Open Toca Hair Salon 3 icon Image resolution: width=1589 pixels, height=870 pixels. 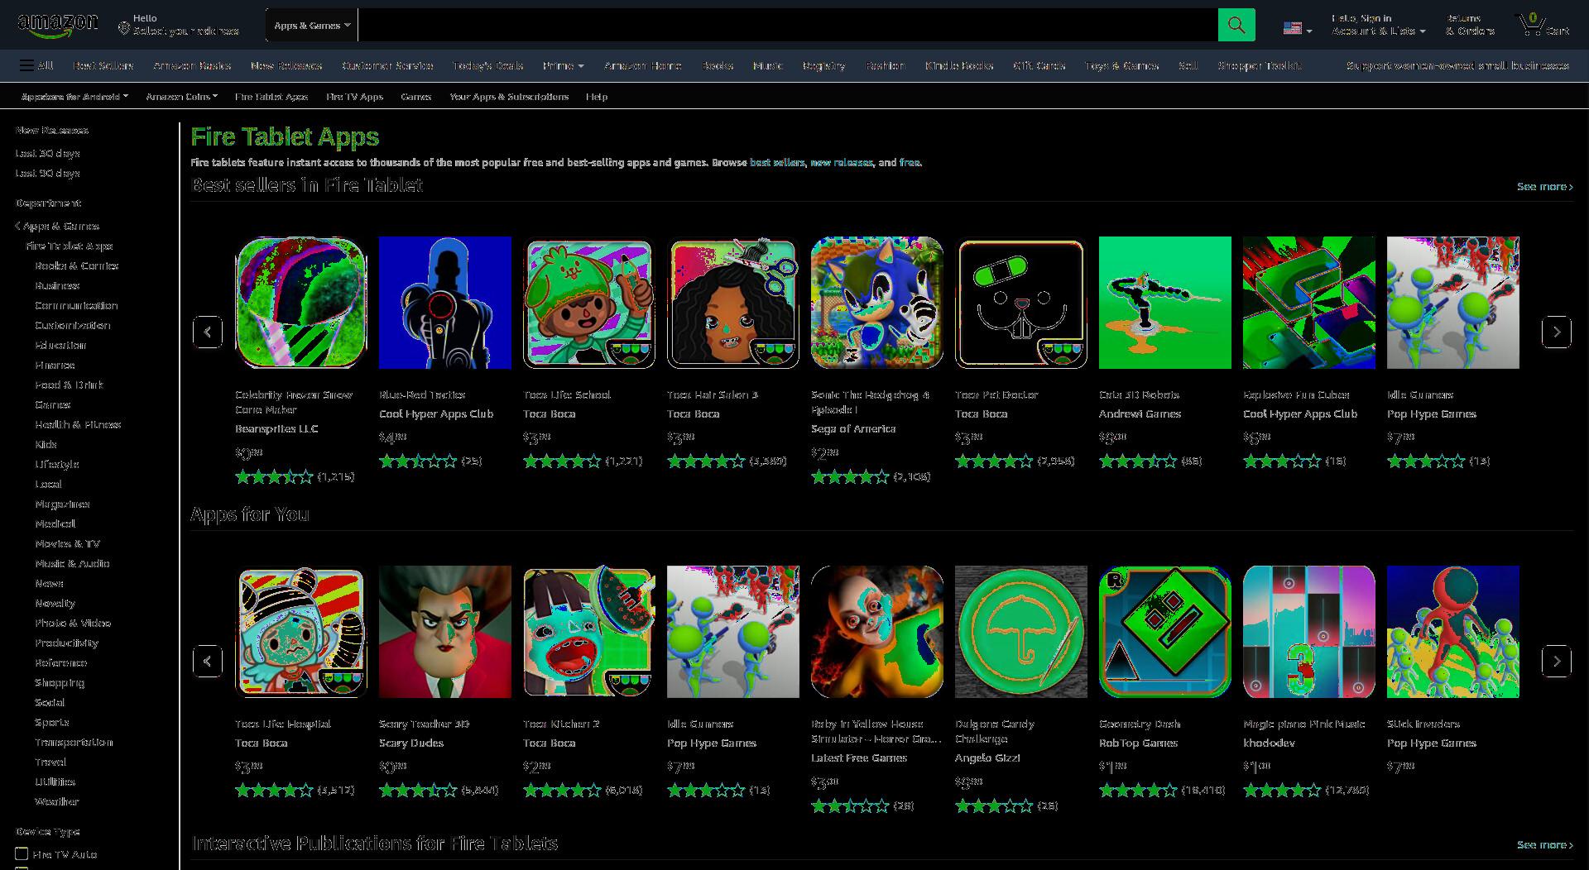pos(732,303)
